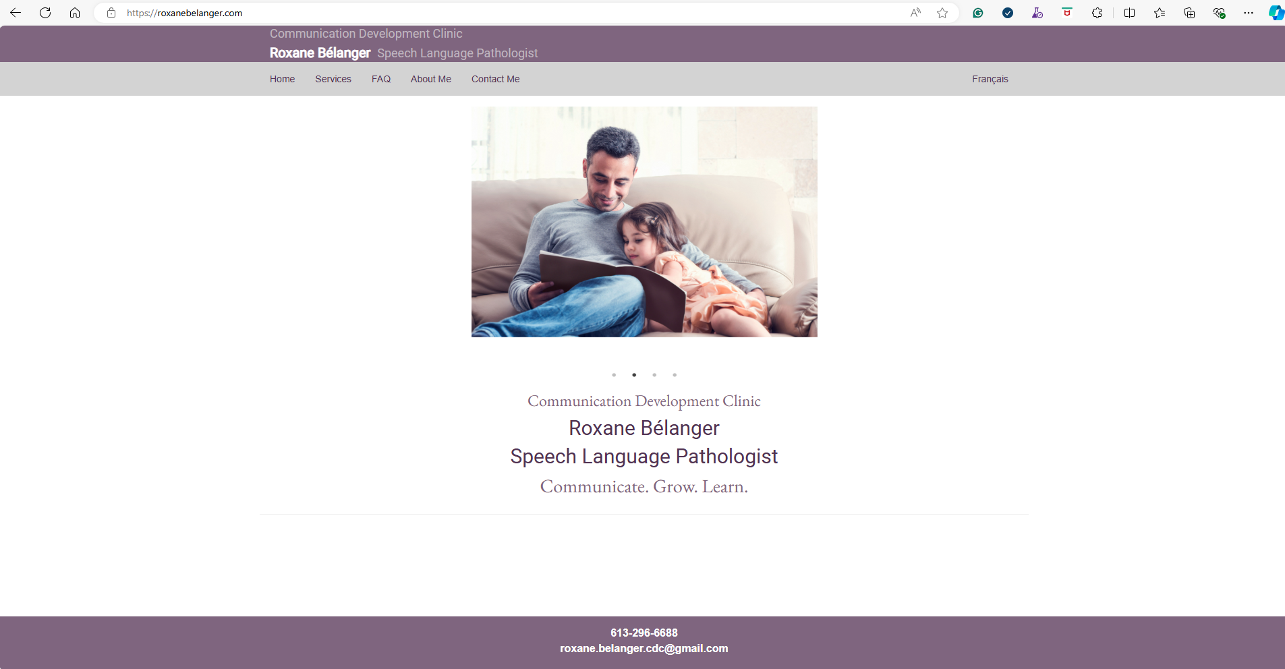The height and width of the screenshot is (669, 1285).
Task: Click the Communication Development Clinic serif heading
Action: 644,401
